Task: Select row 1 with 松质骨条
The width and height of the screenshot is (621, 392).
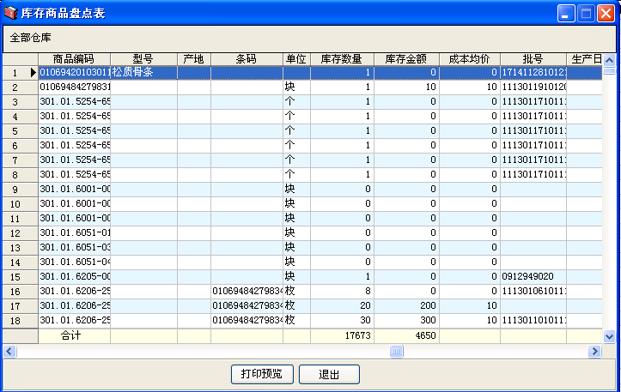Action: (143, 73)
